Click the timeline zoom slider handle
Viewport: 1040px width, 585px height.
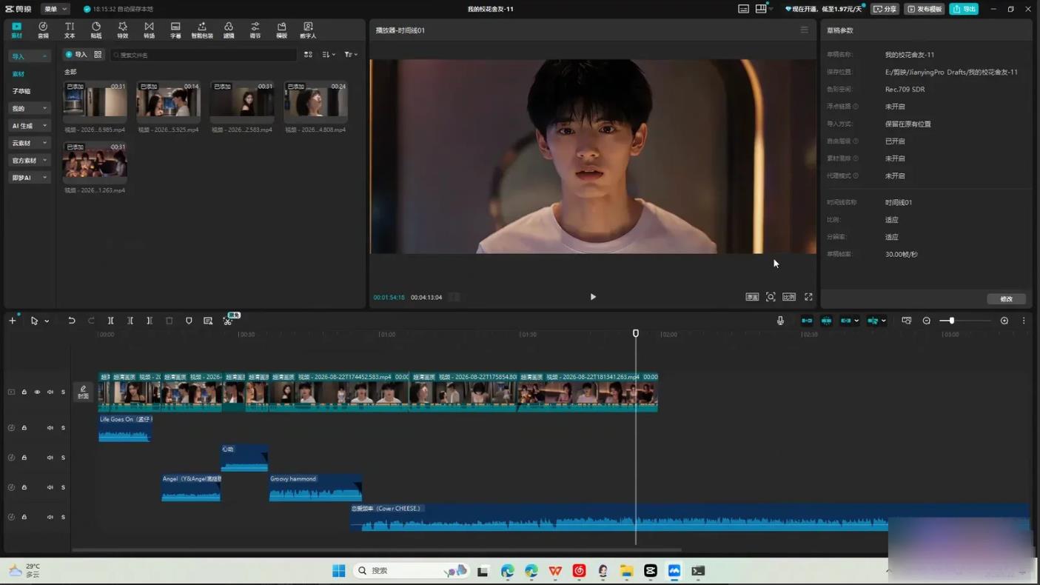coord(952,321)
